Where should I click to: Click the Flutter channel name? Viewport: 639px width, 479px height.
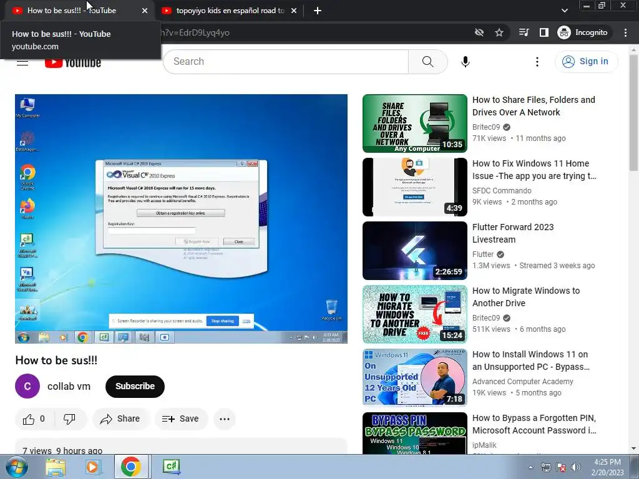pos(483,254)
